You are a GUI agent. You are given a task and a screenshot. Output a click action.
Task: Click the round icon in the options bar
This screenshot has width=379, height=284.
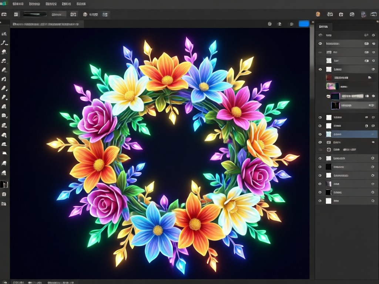(x=85, y=14)
